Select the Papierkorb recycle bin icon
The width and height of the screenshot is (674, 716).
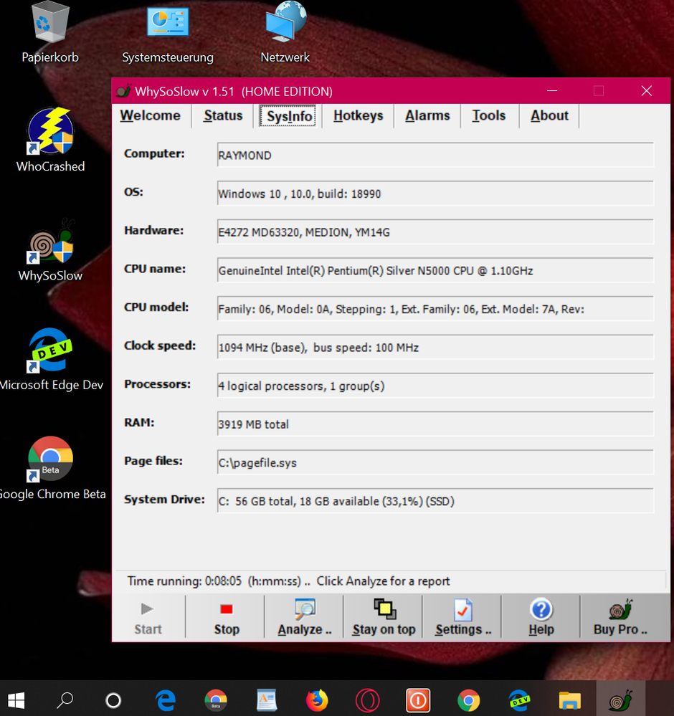click(x=50, y=32)
